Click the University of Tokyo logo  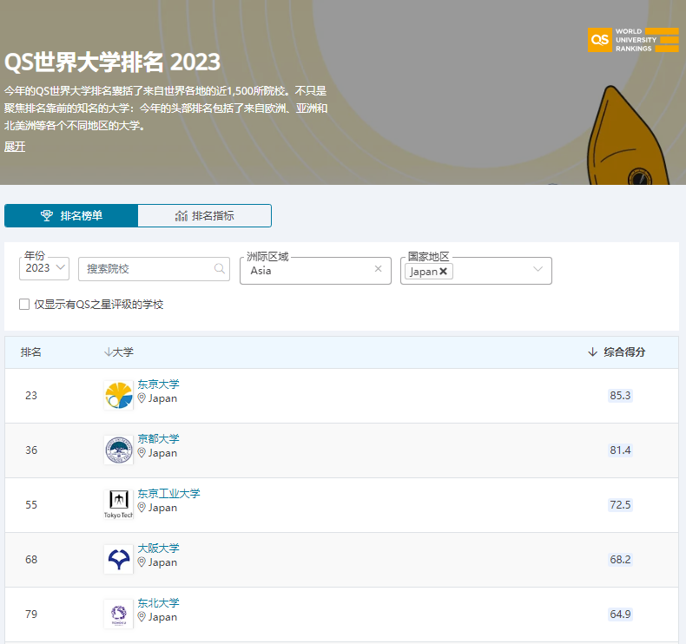pyautogui.click(x=118, y=395)
